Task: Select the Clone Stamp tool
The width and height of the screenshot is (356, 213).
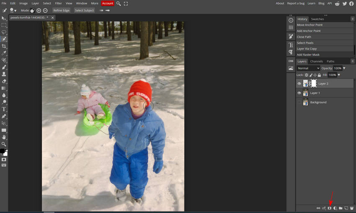Action: (4, 74)
